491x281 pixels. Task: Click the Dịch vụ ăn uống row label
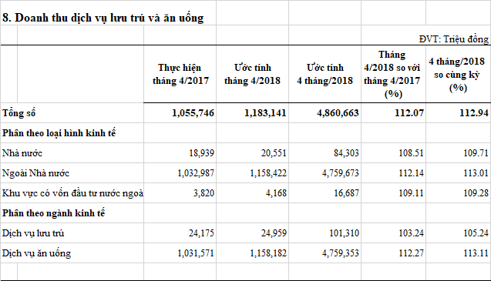37,253
